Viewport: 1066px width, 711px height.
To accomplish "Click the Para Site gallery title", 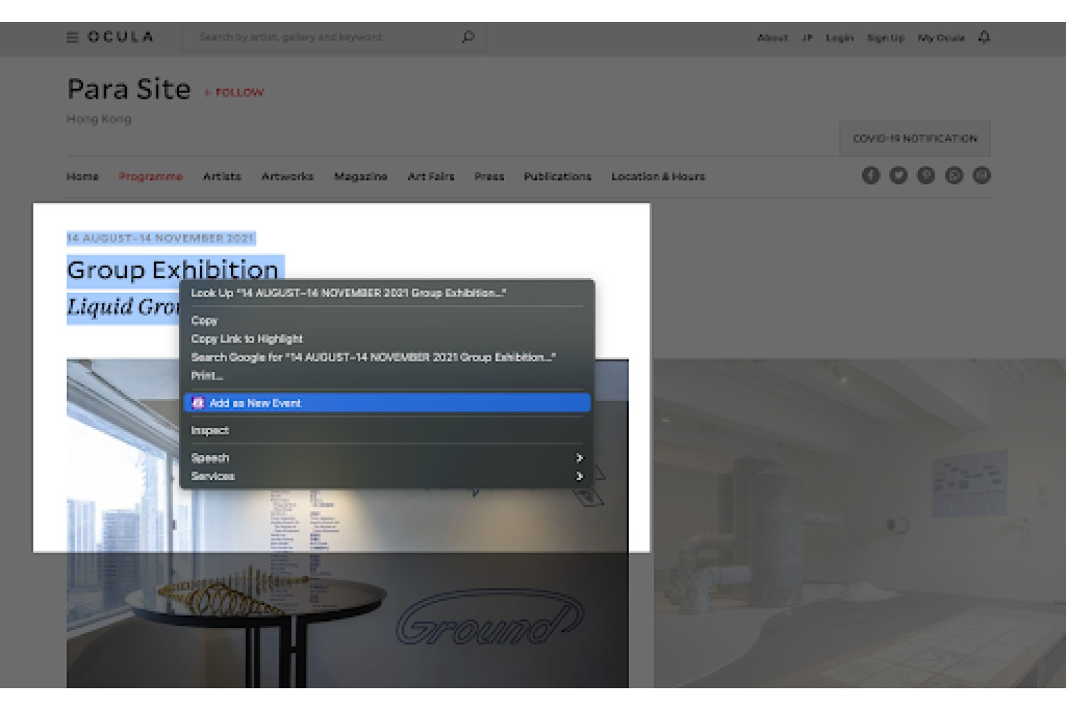I will pyautogui.click(x=129, y=90).
